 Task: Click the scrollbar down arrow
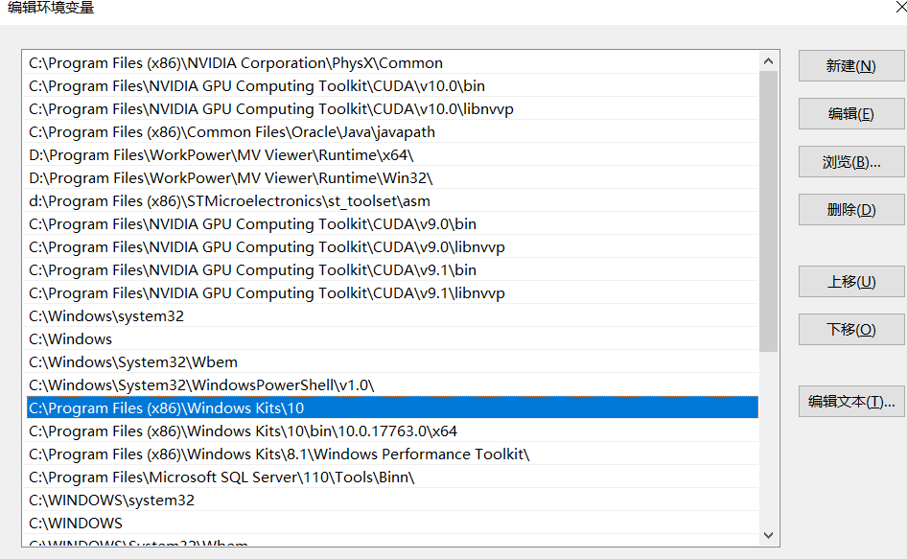(768, 535)
